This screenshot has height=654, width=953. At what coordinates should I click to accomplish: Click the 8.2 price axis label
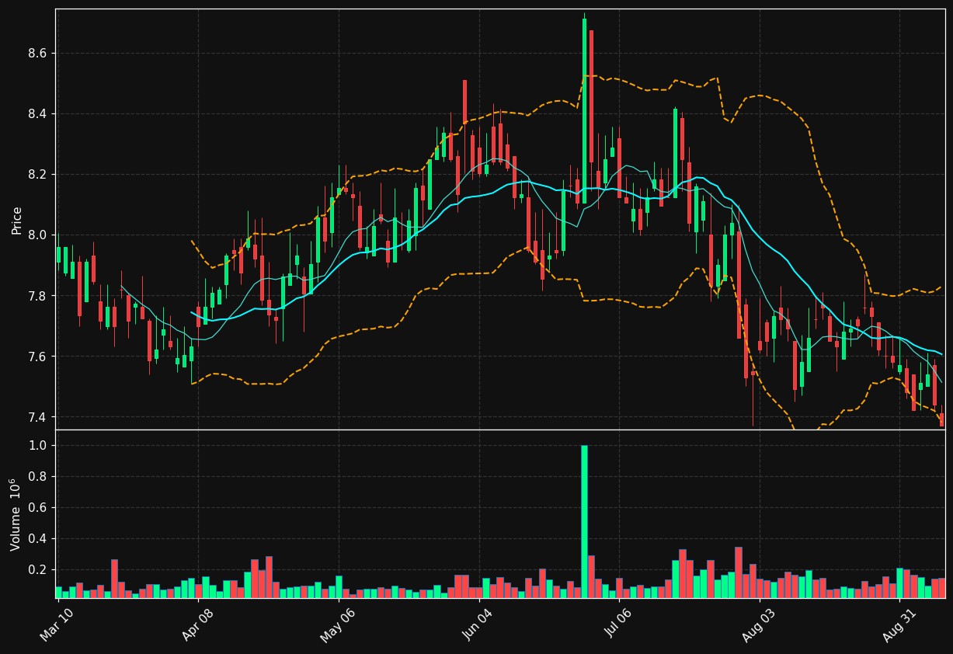[x=38, y=175]
